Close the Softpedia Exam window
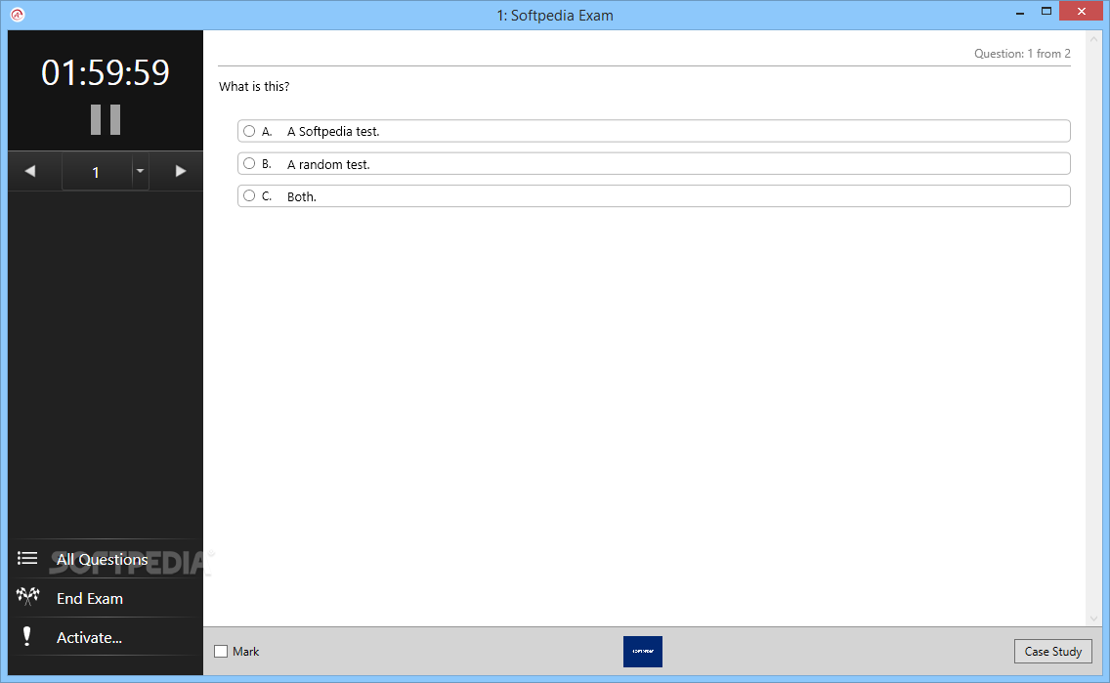This screenshot has width=1110, height=683. coord(1081,12)
